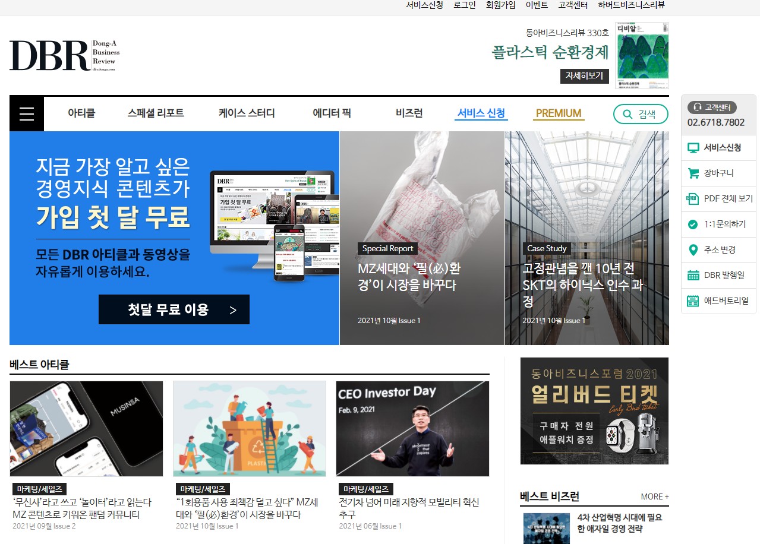The width and height of the screenshot is (760, 544).
Task: Click the sidebar 장바구니 text
Action: click(x=718, y=173)
